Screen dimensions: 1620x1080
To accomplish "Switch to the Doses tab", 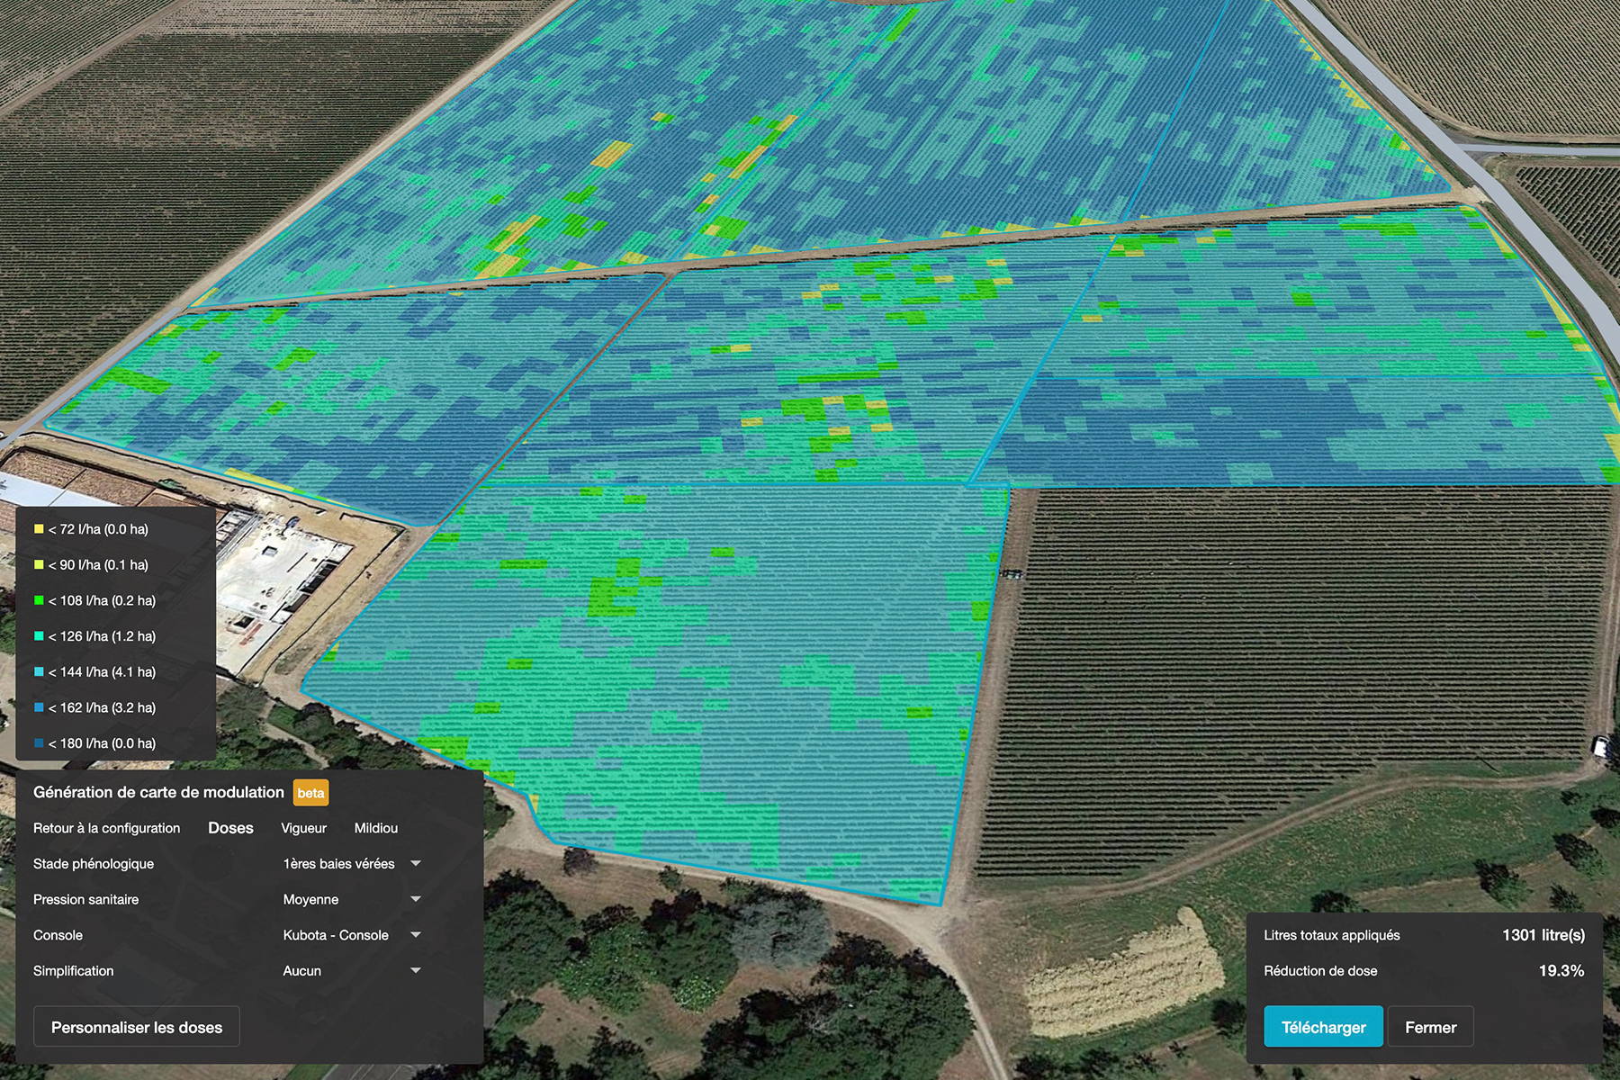I will click(x=230, y=828).
